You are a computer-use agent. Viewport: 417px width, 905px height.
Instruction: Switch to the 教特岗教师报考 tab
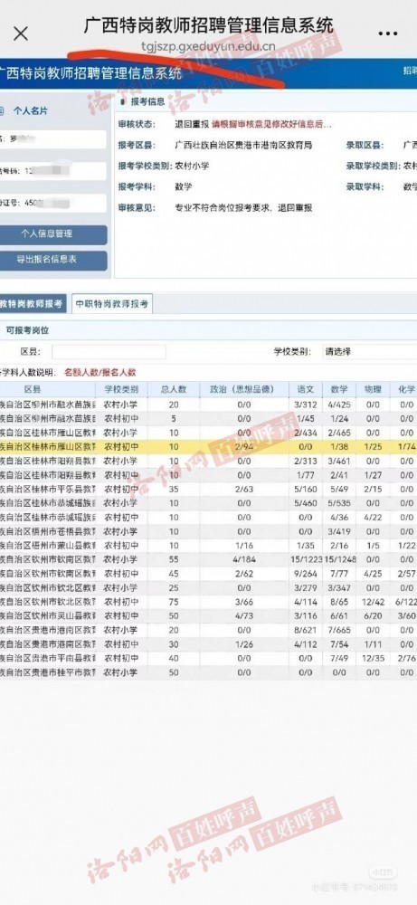[x=33, y=303]
